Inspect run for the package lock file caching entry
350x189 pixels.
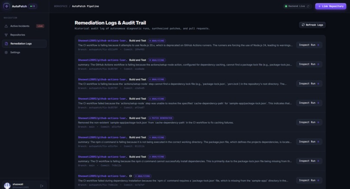coord(309,64)
